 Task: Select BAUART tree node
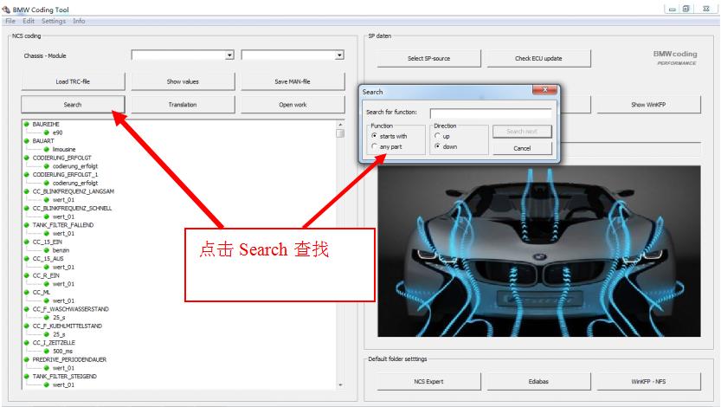[x=43, y=141]
